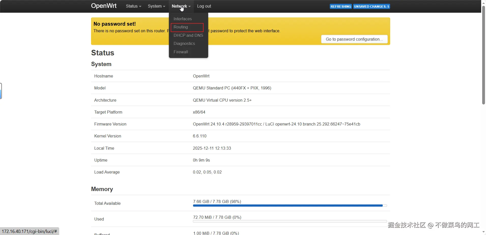Log out of the router interface

click(x=204, y=6)
